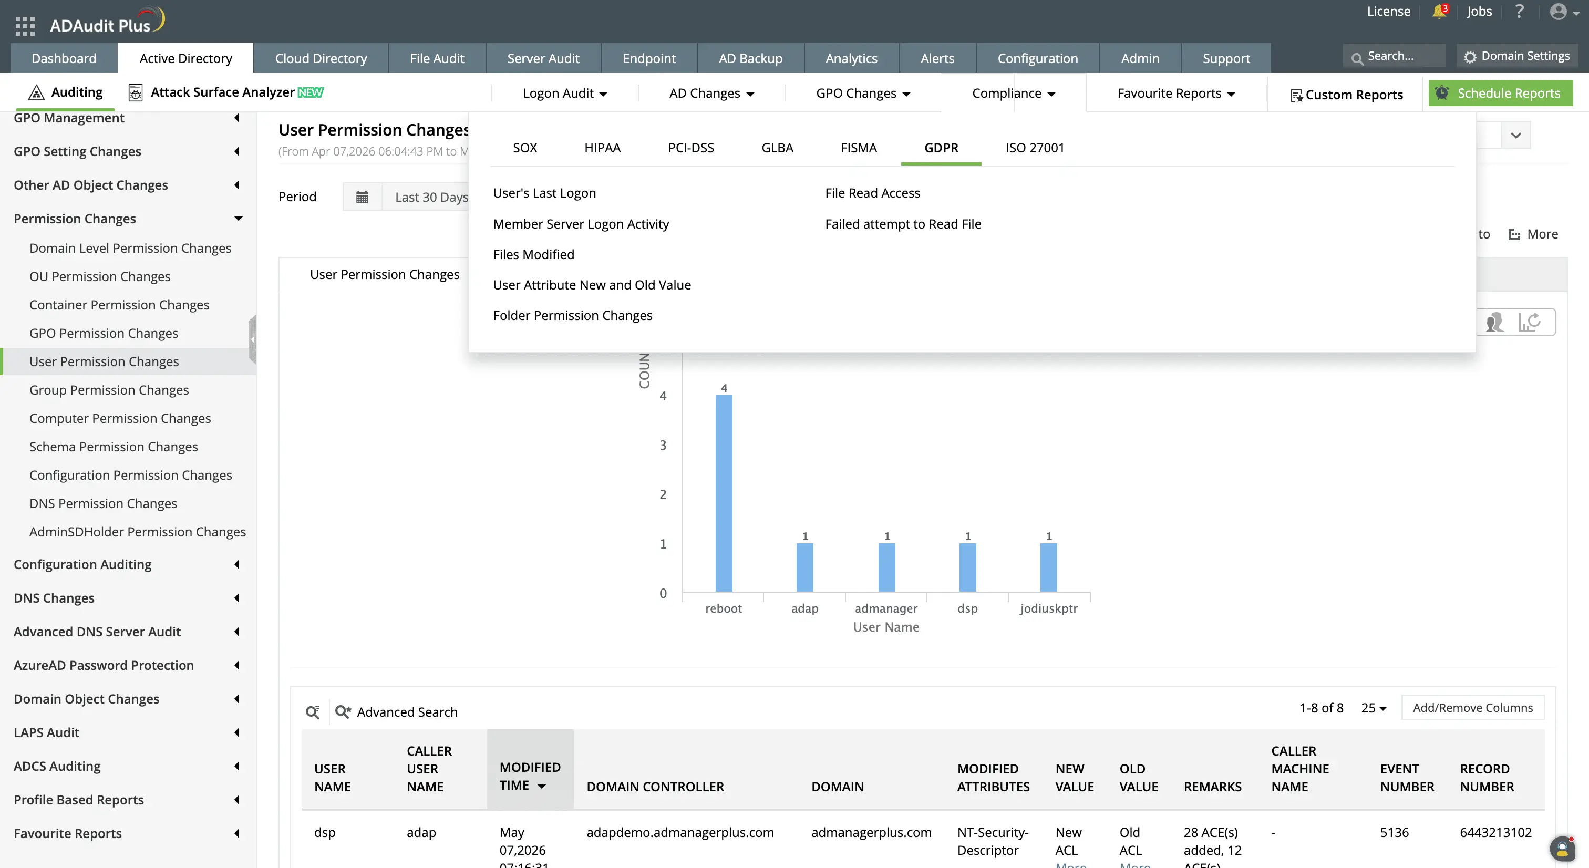
Task: Switch to the SOX compliance tab
Action: [525, 148]
